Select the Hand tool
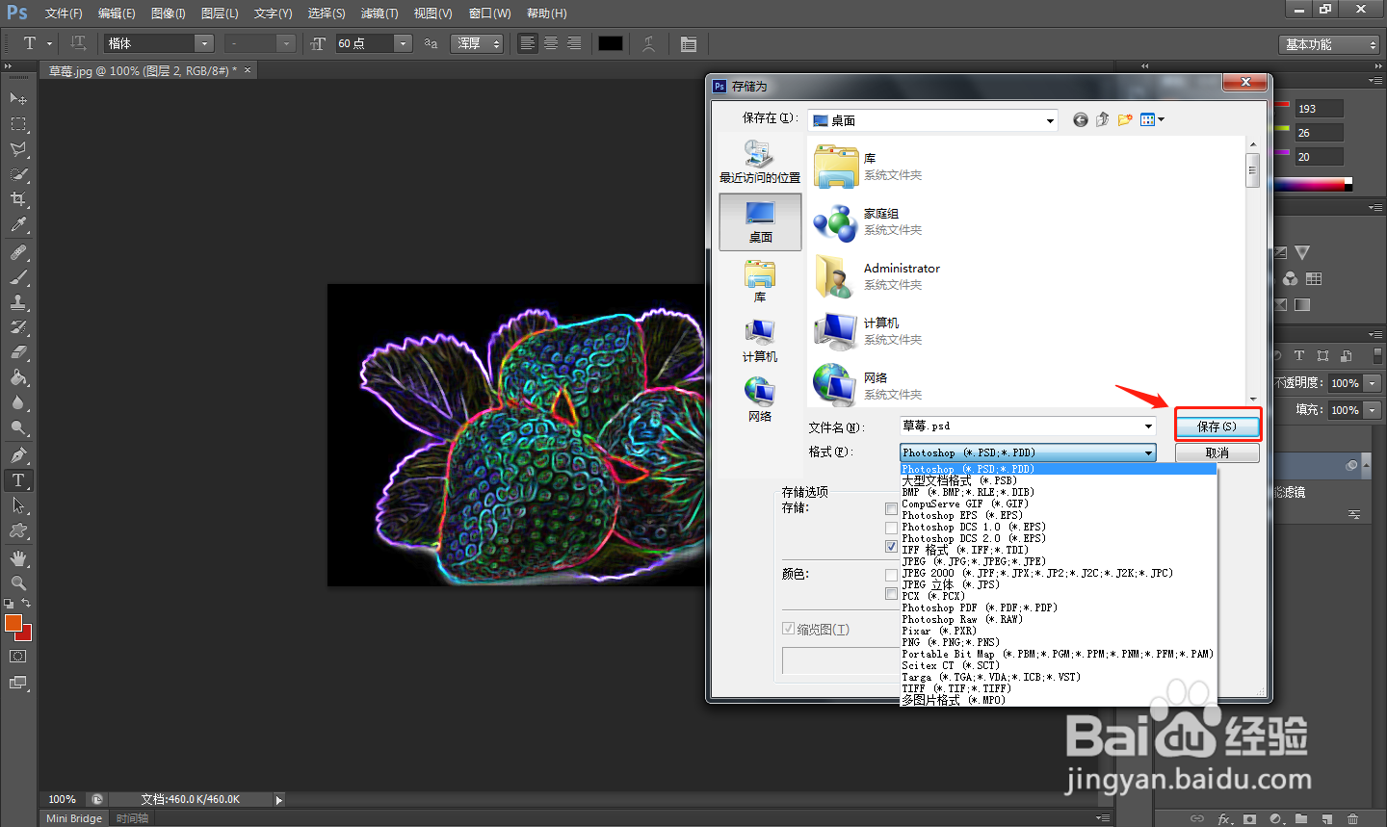1387x827 pixels. [x=18, y=558]
